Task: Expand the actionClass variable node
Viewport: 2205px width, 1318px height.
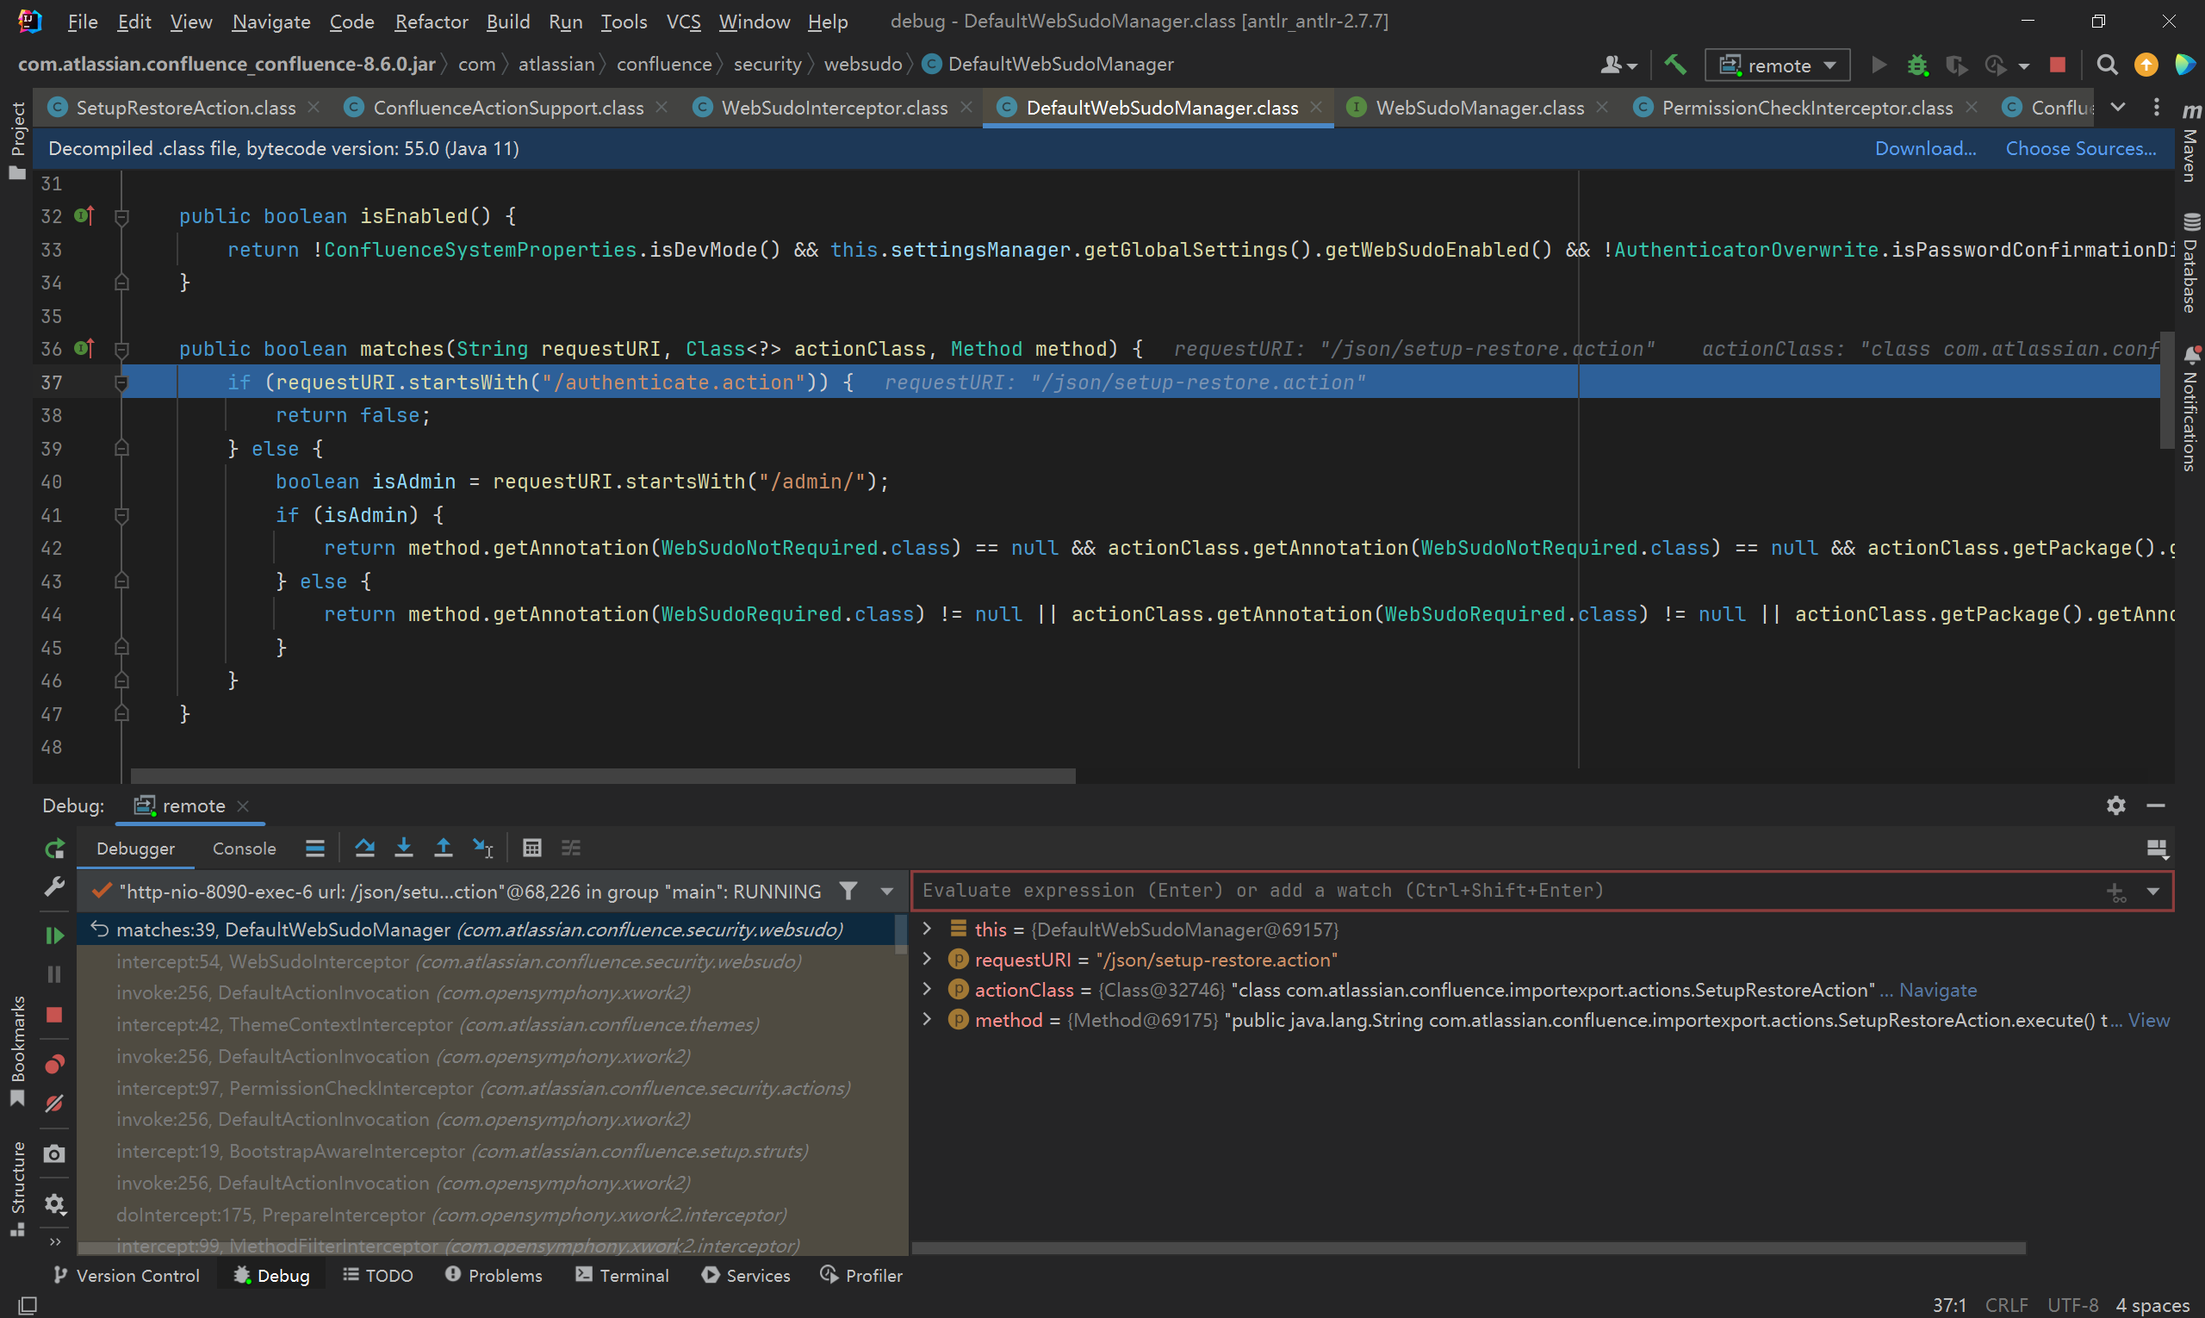Action: coord(927,990)
